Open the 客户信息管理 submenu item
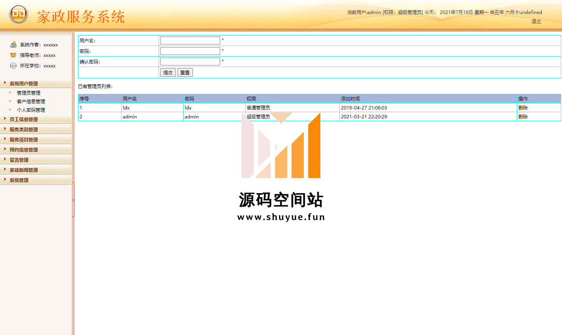 (x=31, y=101)
